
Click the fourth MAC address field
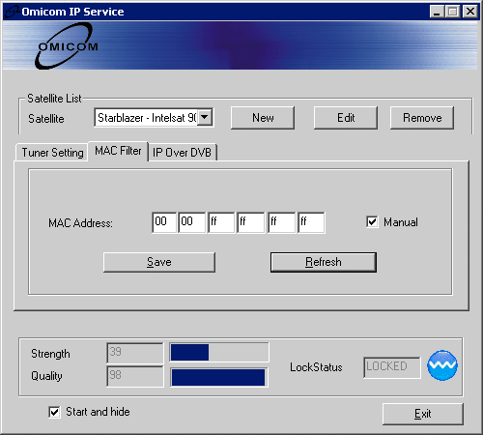pyautogui.click(x=251, y=222)
